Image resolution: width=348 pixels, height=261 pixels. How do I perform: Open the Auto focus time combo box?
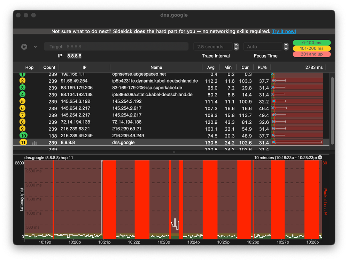point(263,47)
